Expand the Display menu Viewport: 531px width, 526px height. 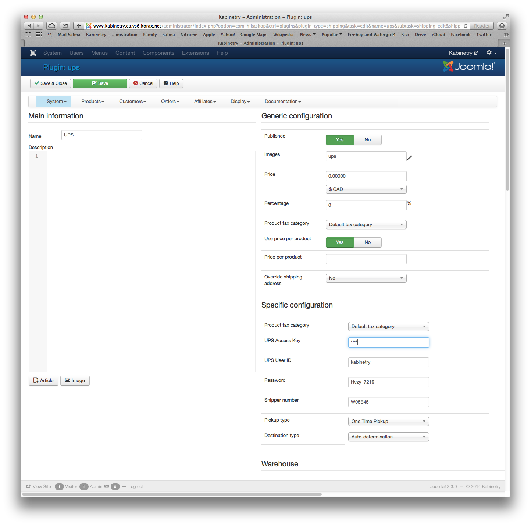coord(240,102)
